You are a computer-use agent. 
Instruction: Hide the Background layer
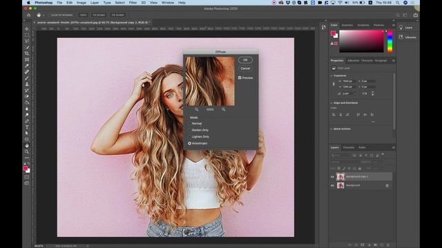[x=332, y=185]
